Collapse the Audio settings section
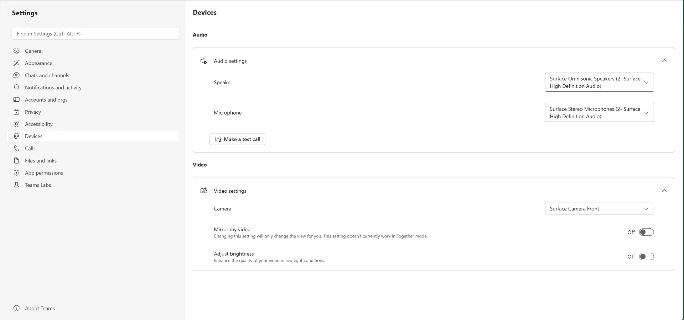Viewport: 684px width, 320px height. [x=664, y=60]
